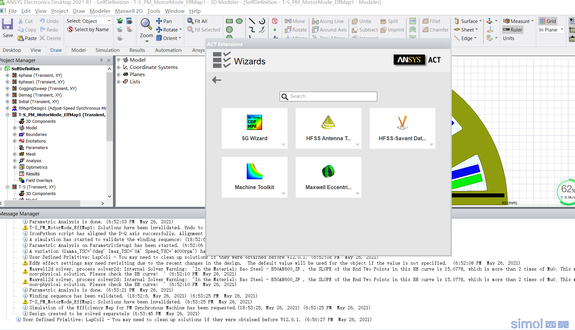Click the Undo button
Image resolution: width=575 pixels, height=330 pixels.
(49, 21)
